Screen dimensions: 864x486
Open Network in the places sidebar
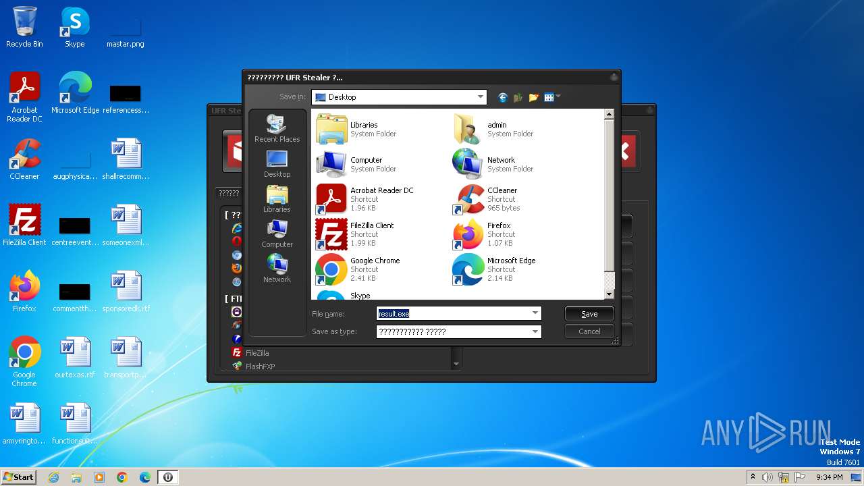pos(277,269)
